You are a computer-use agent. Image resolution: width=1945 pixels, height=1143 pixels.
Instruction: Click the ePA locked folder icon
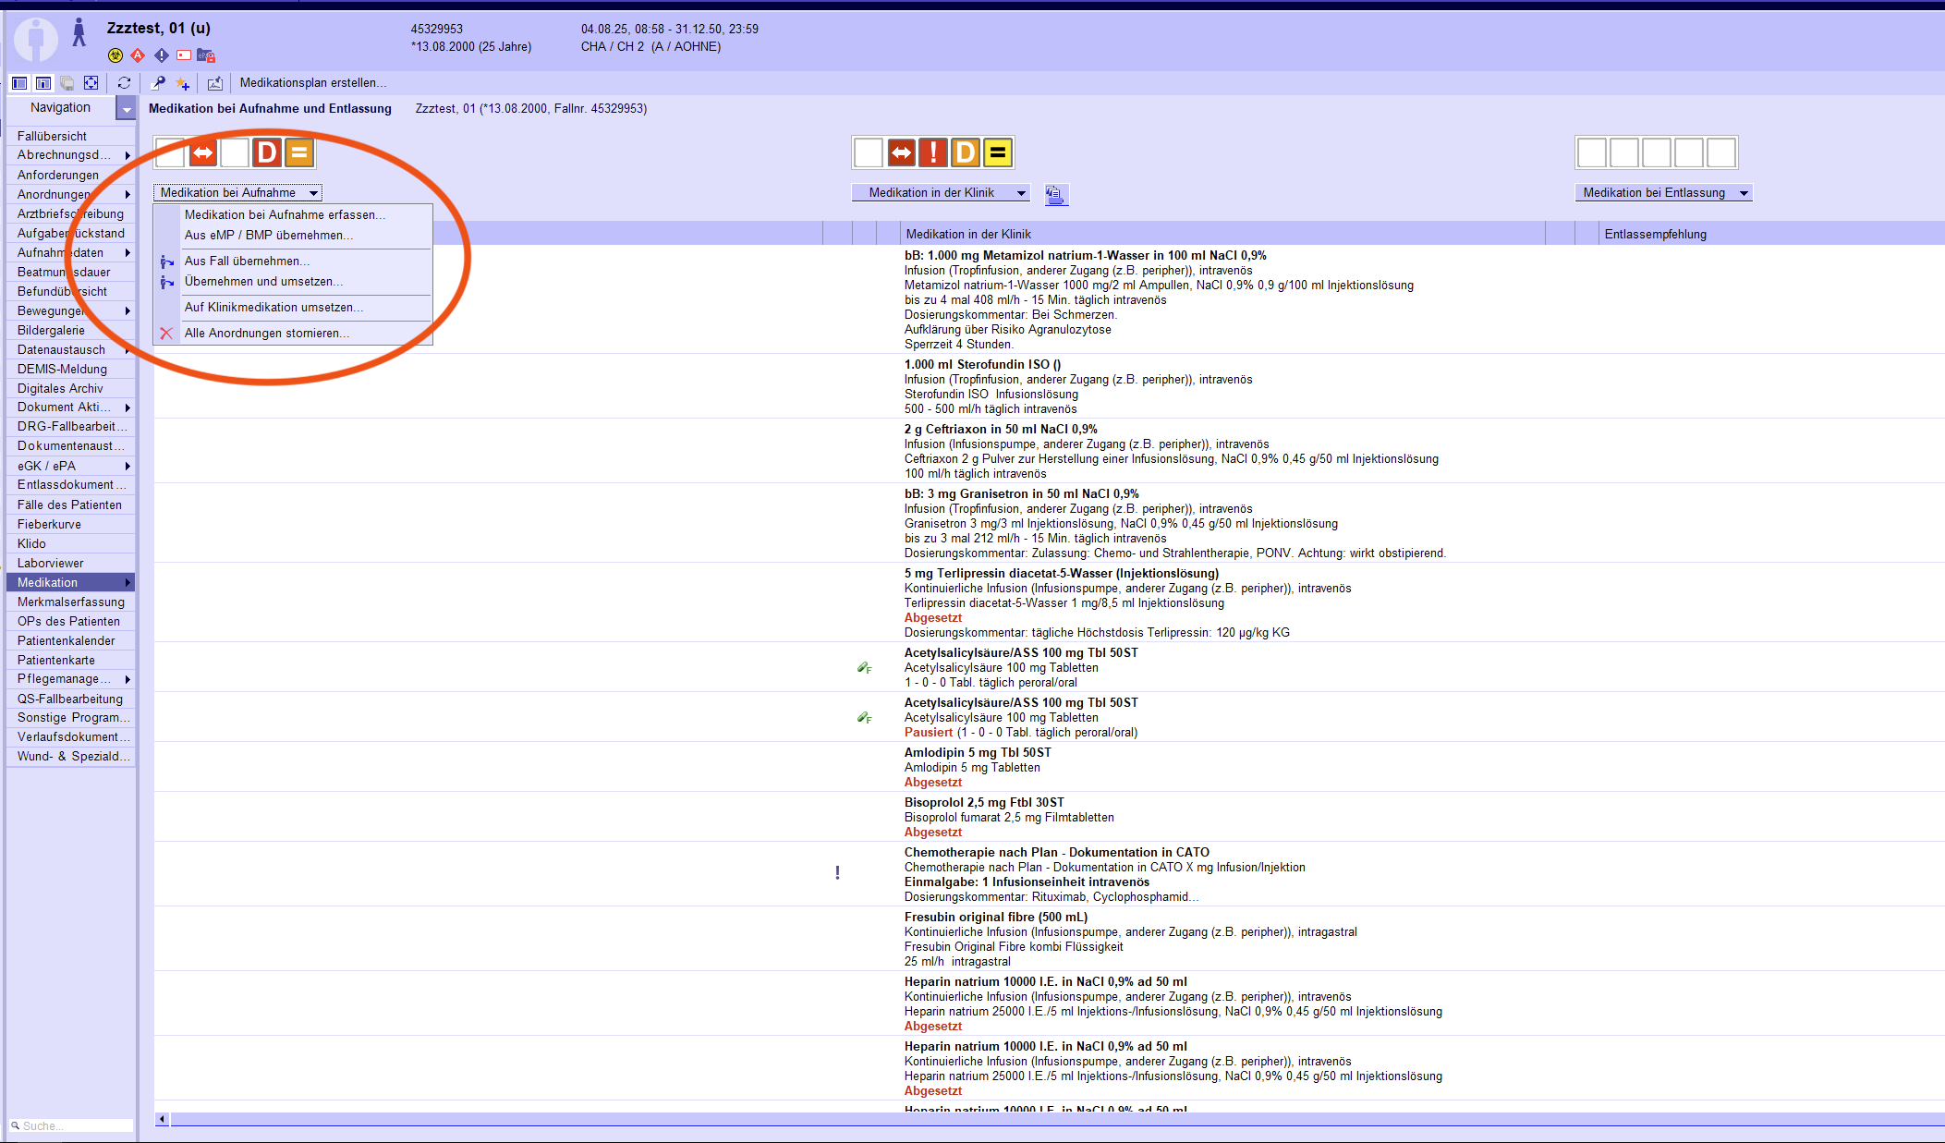pyautogui.click(x=206, y=55)
